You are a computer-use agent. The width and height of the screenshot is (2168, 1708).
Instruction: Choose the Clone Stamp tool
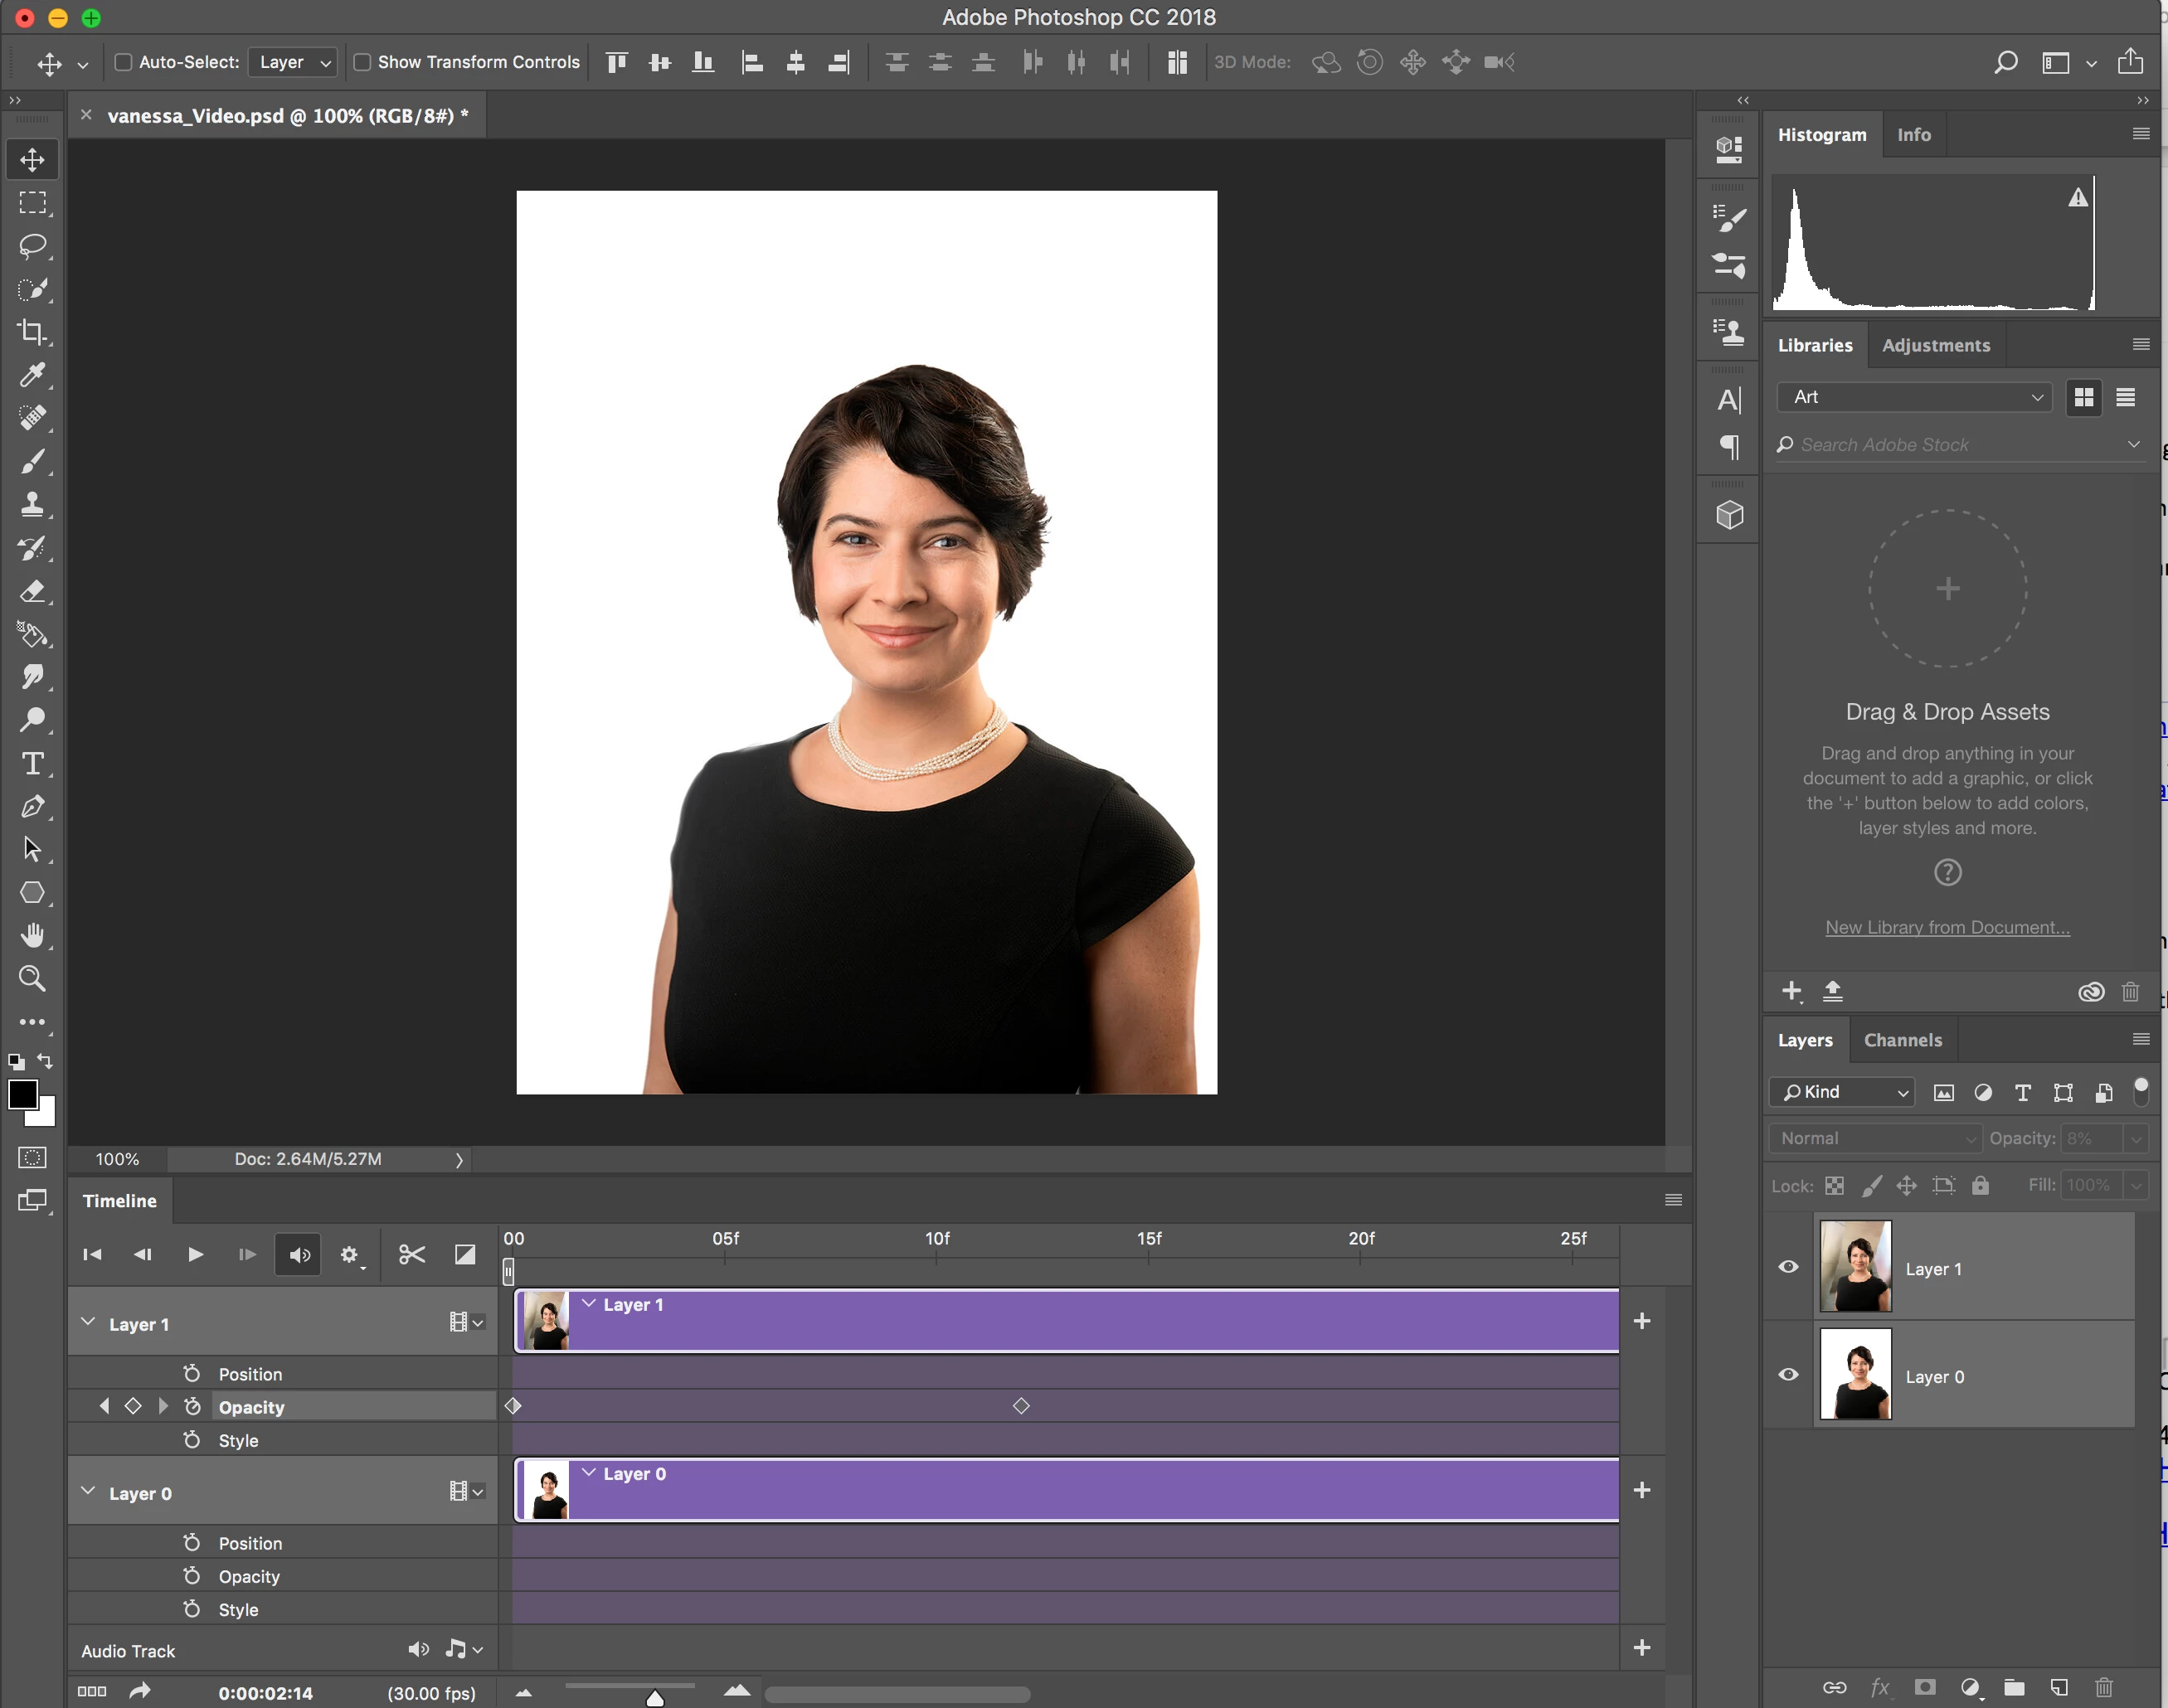click(x=32, y=504)
